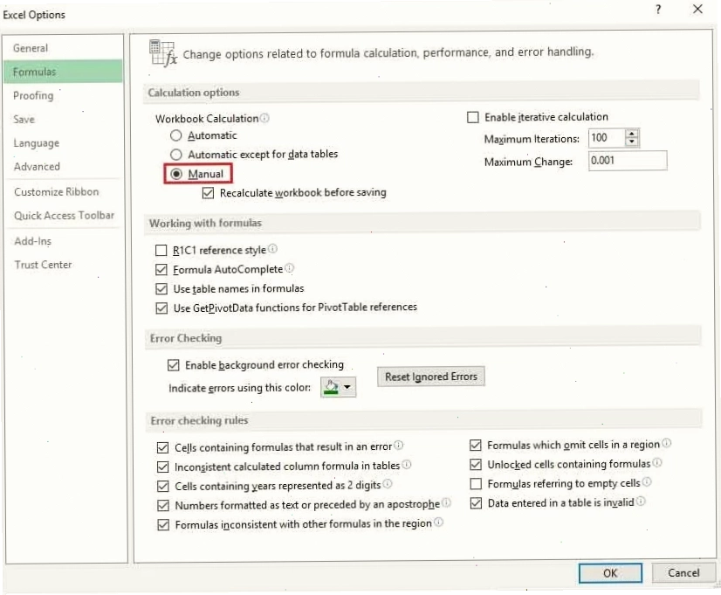Click the Formula AutoComplete info icon
The width and height of the screenshot is (721, 595).
[x=289, y=268]
